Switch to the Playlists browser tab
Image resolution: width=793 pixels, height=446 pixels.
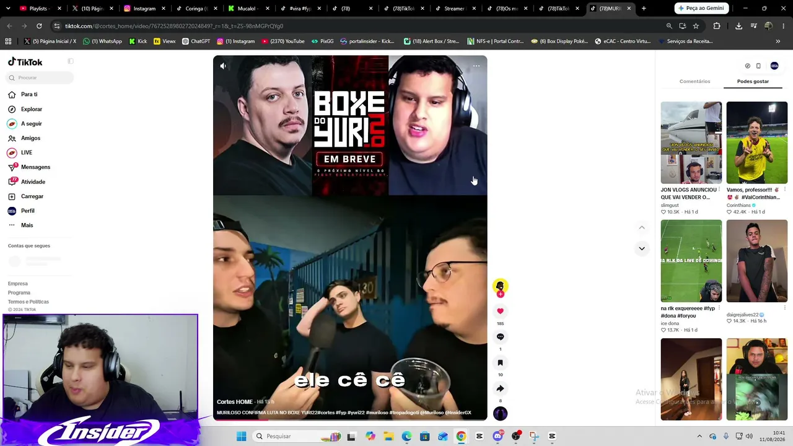tap(41, 9)
